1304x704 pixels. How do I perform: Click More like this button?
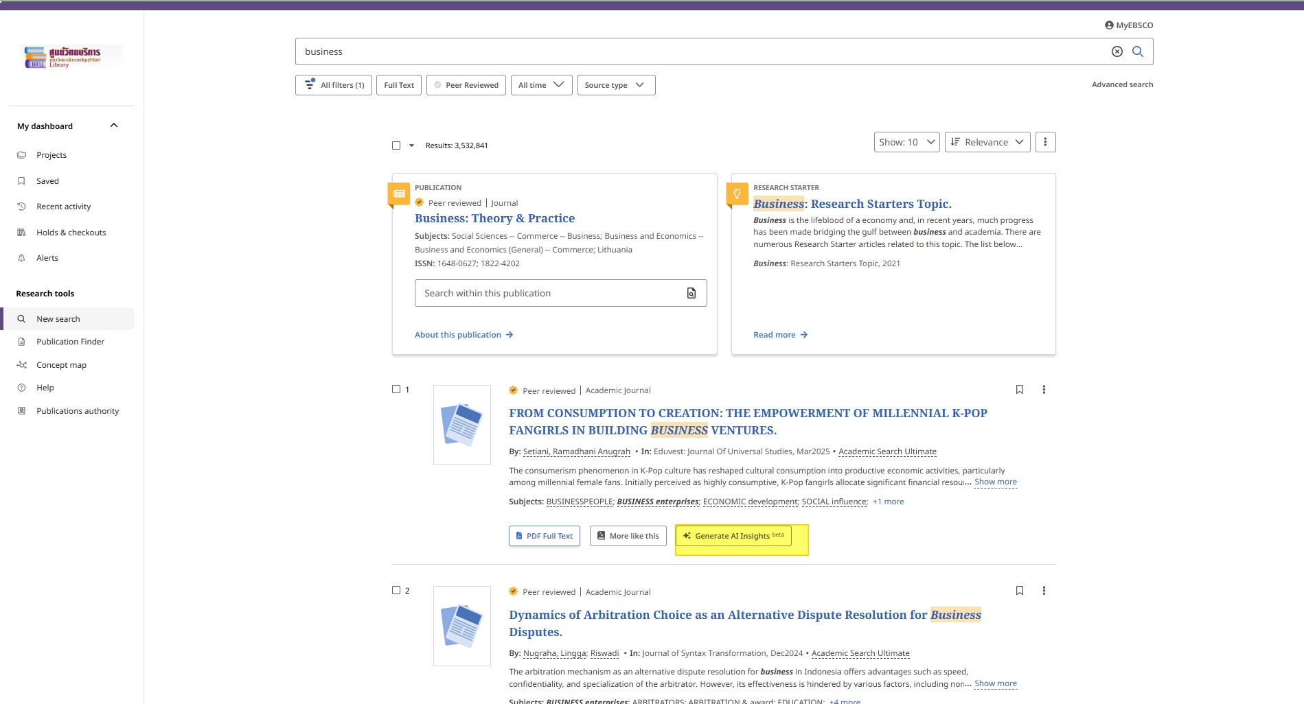click(628, 536)
